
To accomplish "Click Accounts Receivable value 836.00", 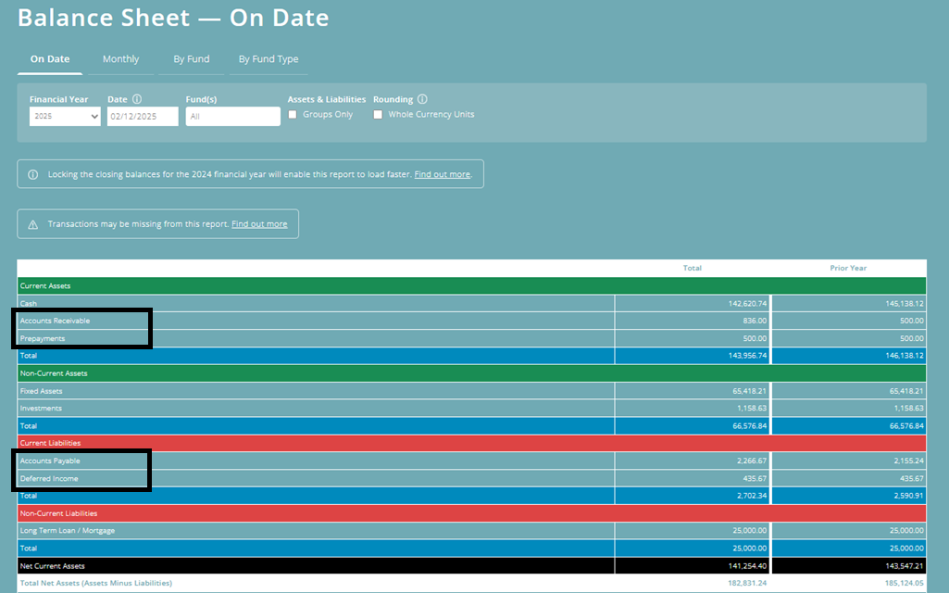I will click(x=755, y=321).
